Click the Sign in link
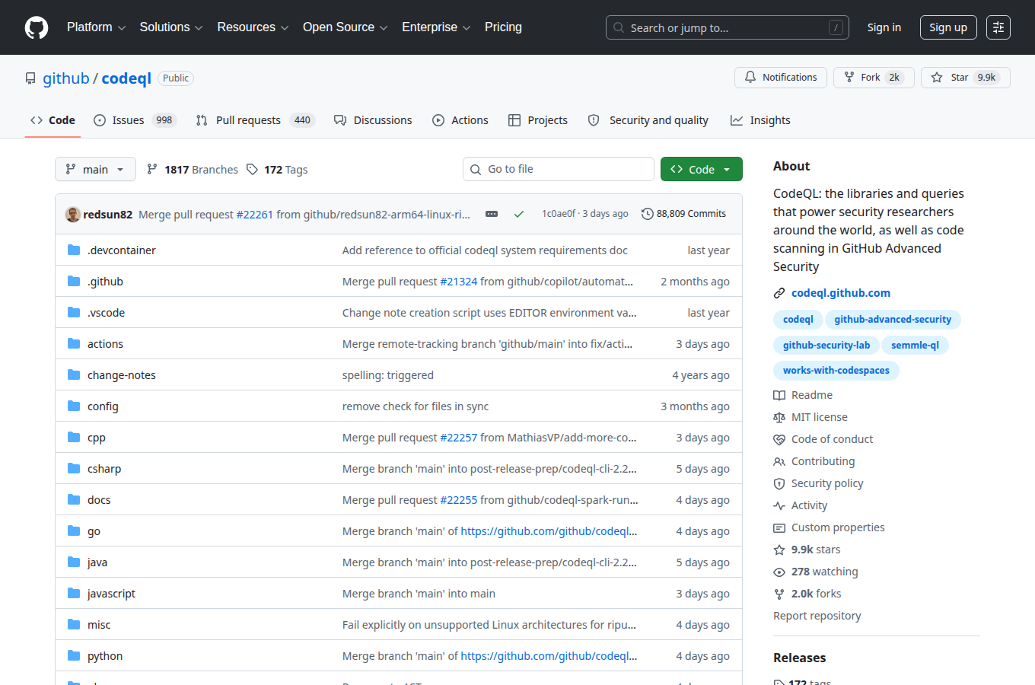This screenshot has width=1035, height=685. (884, 27)
